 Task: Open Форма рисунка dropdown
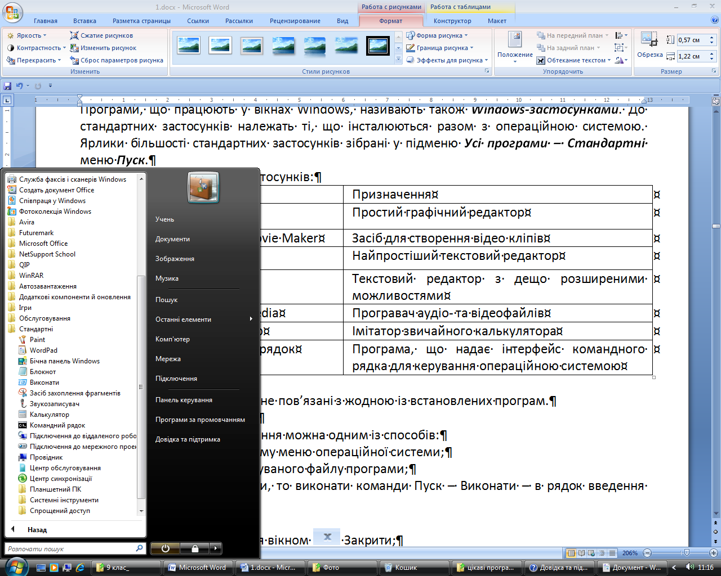pyautogui.click(x=437, y=35)
